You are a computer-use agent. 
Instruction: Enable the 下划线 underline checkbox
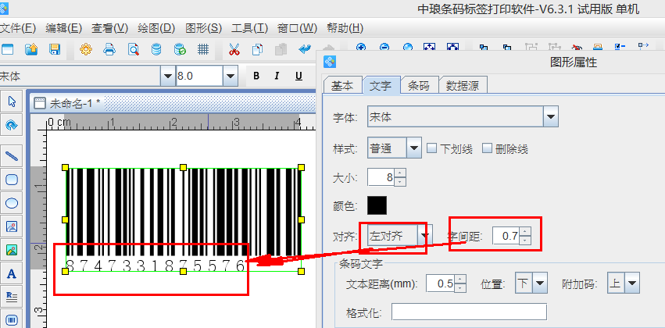pos(431,148)
